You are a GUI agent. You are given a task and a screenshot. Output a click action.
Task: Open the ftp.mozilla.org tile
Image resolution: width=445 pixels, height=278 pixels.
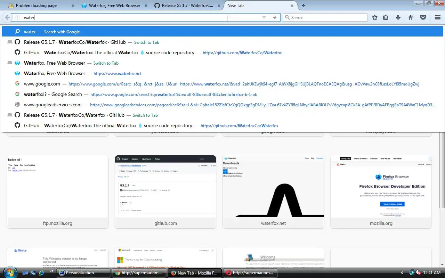(x=58, y=192)
